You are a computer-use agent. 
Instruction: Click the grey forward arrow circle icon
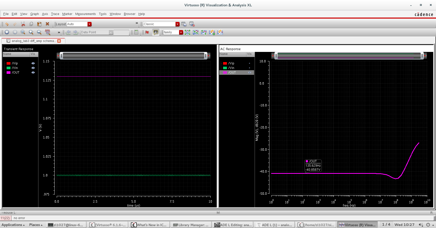pyautogui.click(x=15, y=32)
